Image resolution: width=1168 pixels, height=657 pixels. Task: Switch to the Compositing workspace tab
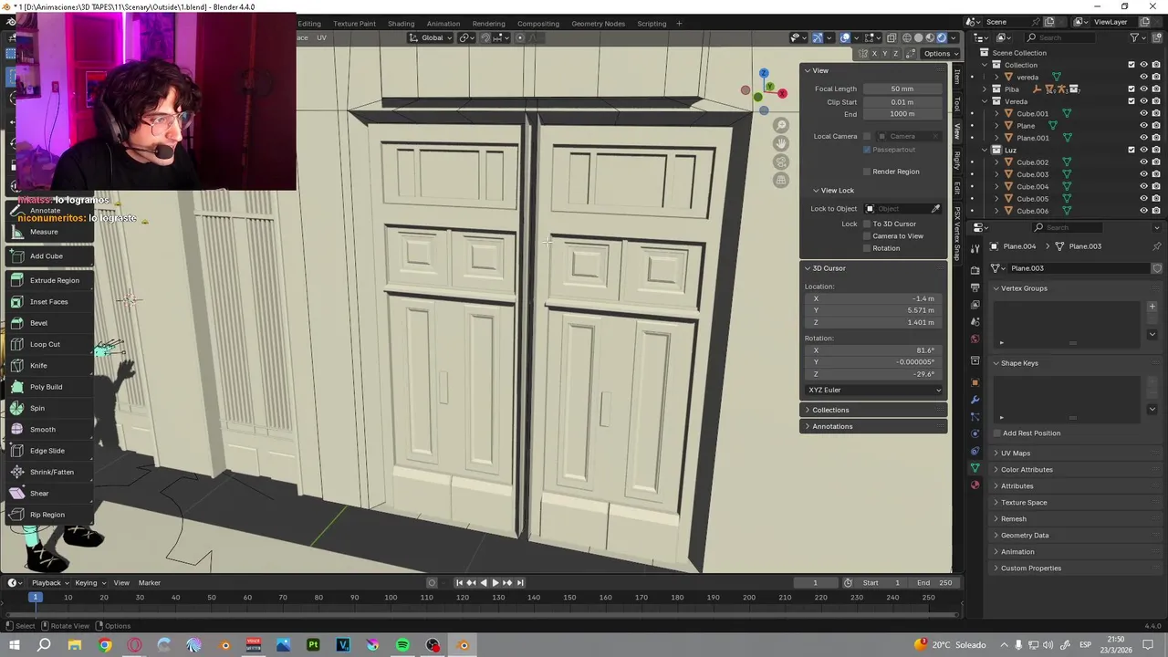coord(538,24)
